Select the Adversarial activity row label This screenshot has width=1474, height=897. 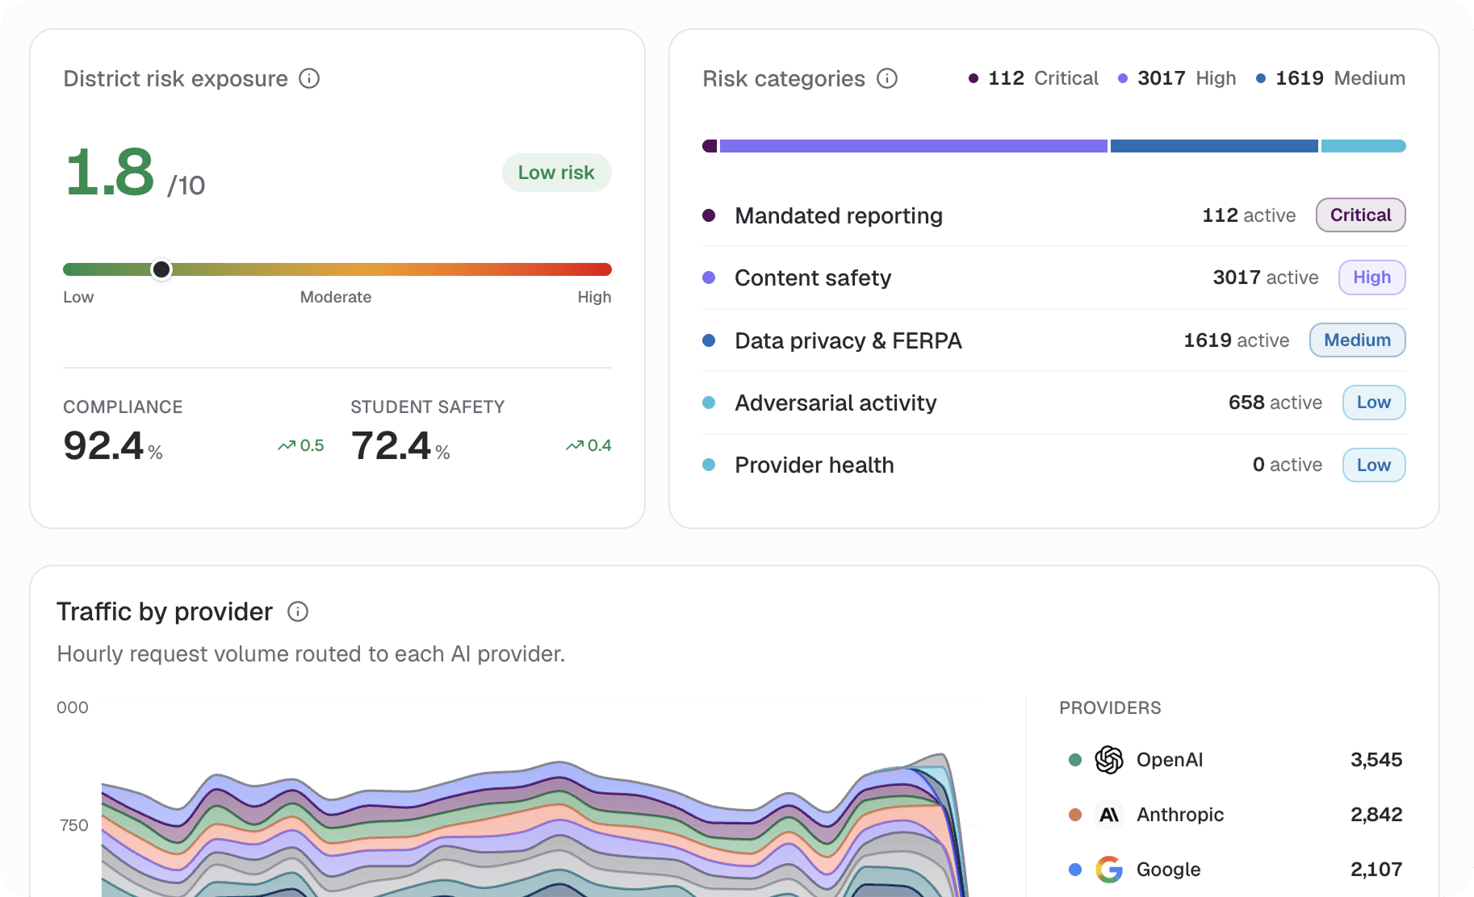click(x=835, y=403)
